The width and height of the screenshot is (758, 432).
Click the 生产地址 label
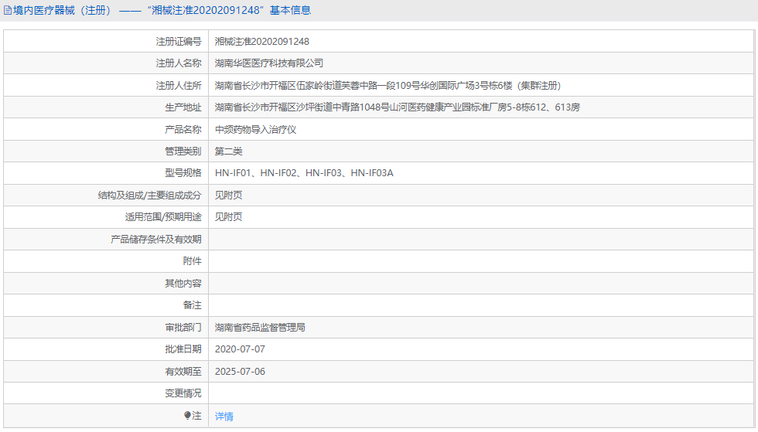tap(183, 107)
